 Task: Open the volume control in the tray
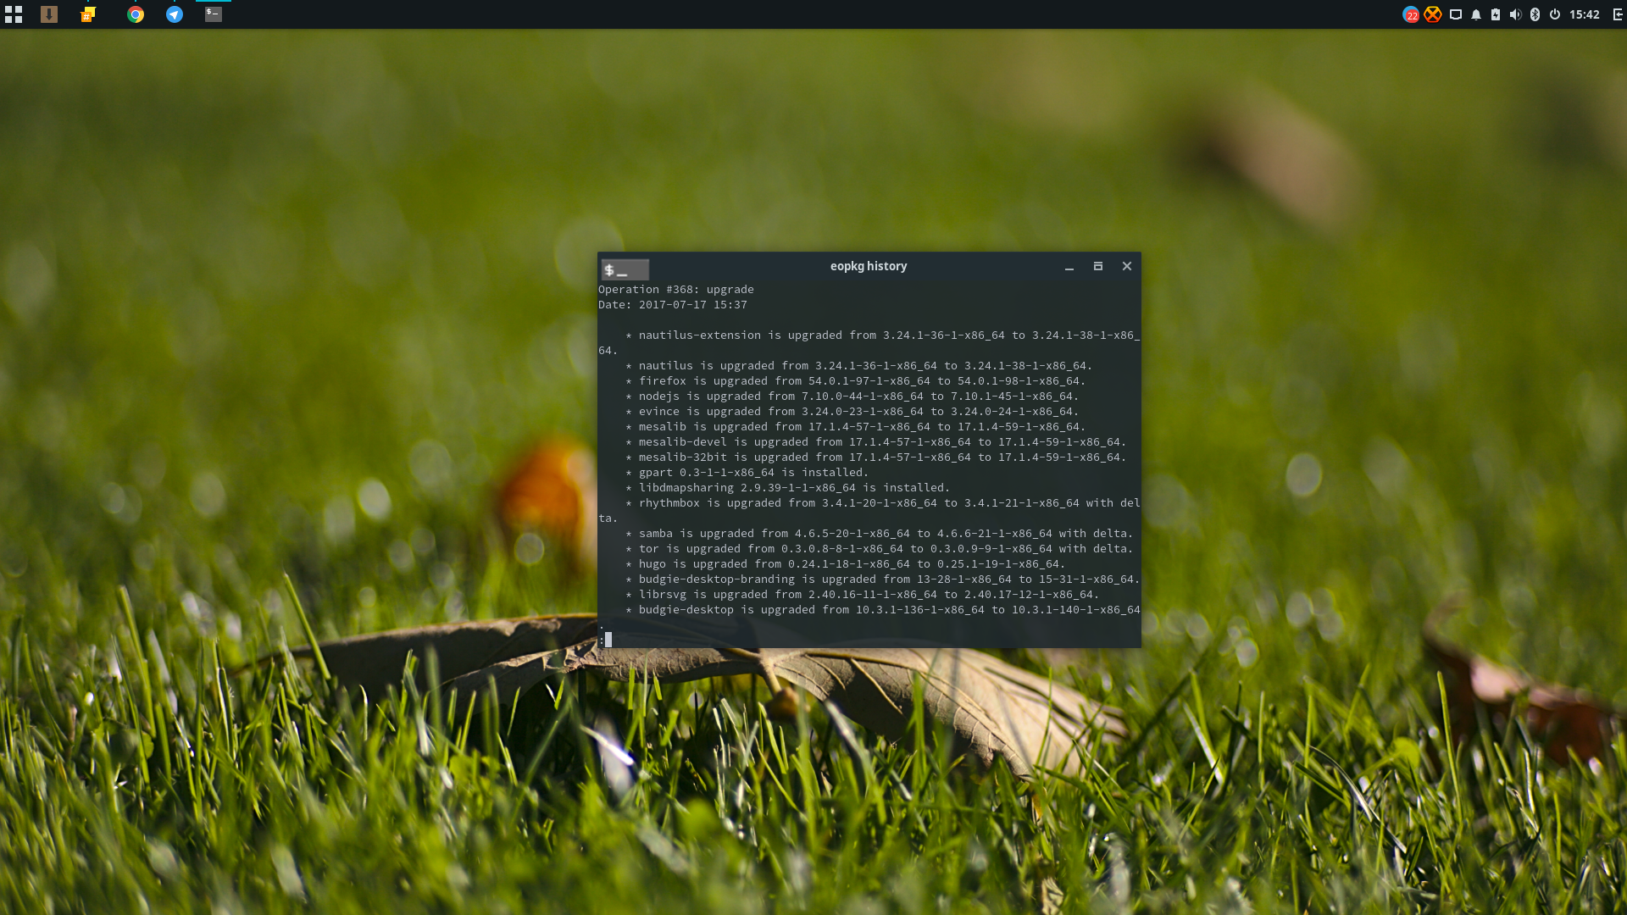[x=1515, y=14]
